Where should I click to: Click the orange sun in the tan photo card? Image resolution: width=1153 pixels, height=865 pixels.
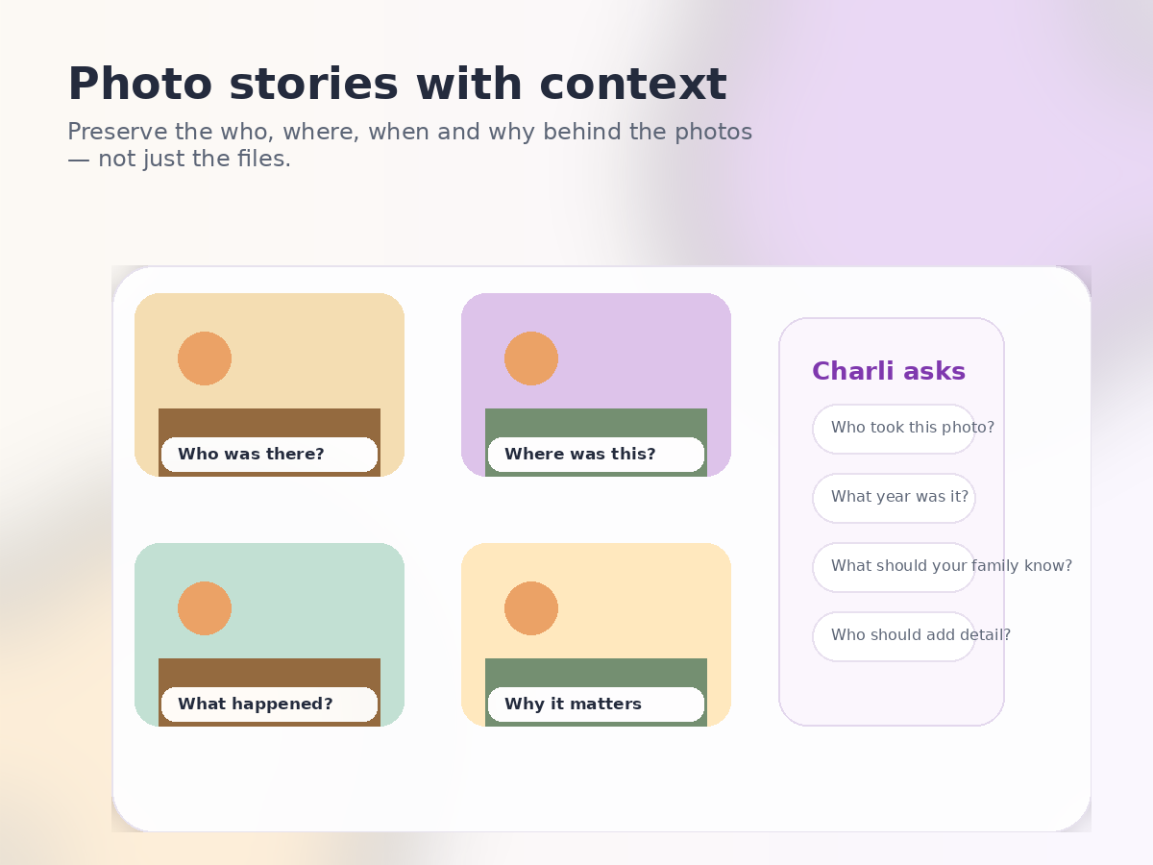tap(205, 358)
